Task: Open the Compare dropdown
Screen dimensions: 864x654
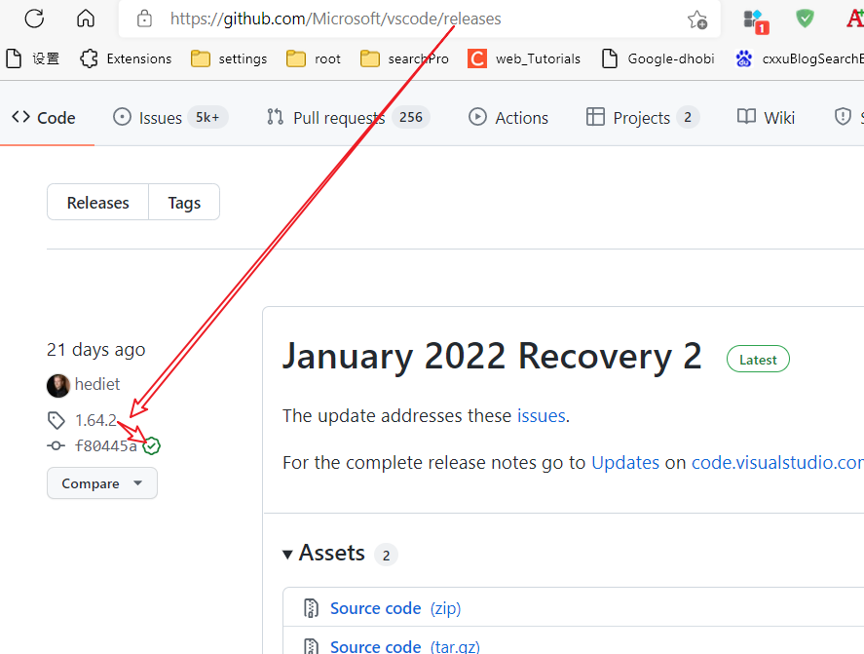Action: click(102, 483)
